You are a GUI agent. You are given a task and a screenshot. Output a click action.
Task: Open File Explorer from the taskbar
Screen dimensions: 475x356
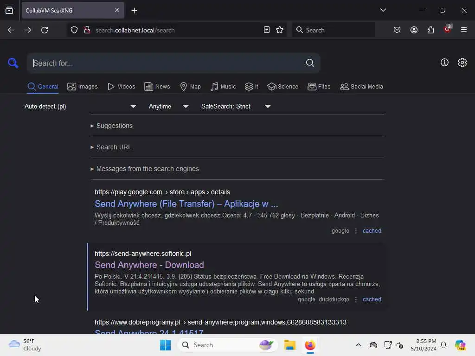(x=289, y=345)
